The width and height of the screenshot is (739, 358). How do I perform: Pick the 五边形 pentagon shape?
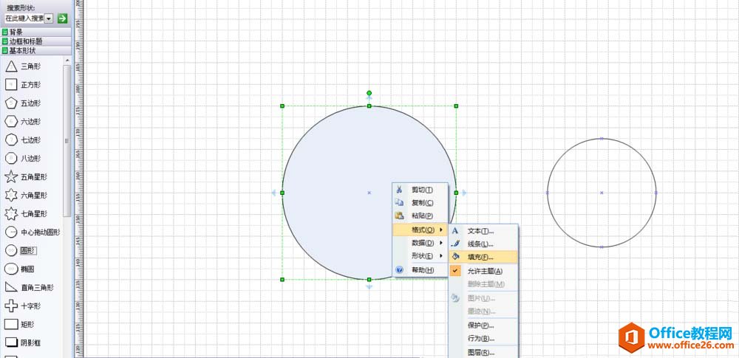pyautogui.click(x=12, y=103)
